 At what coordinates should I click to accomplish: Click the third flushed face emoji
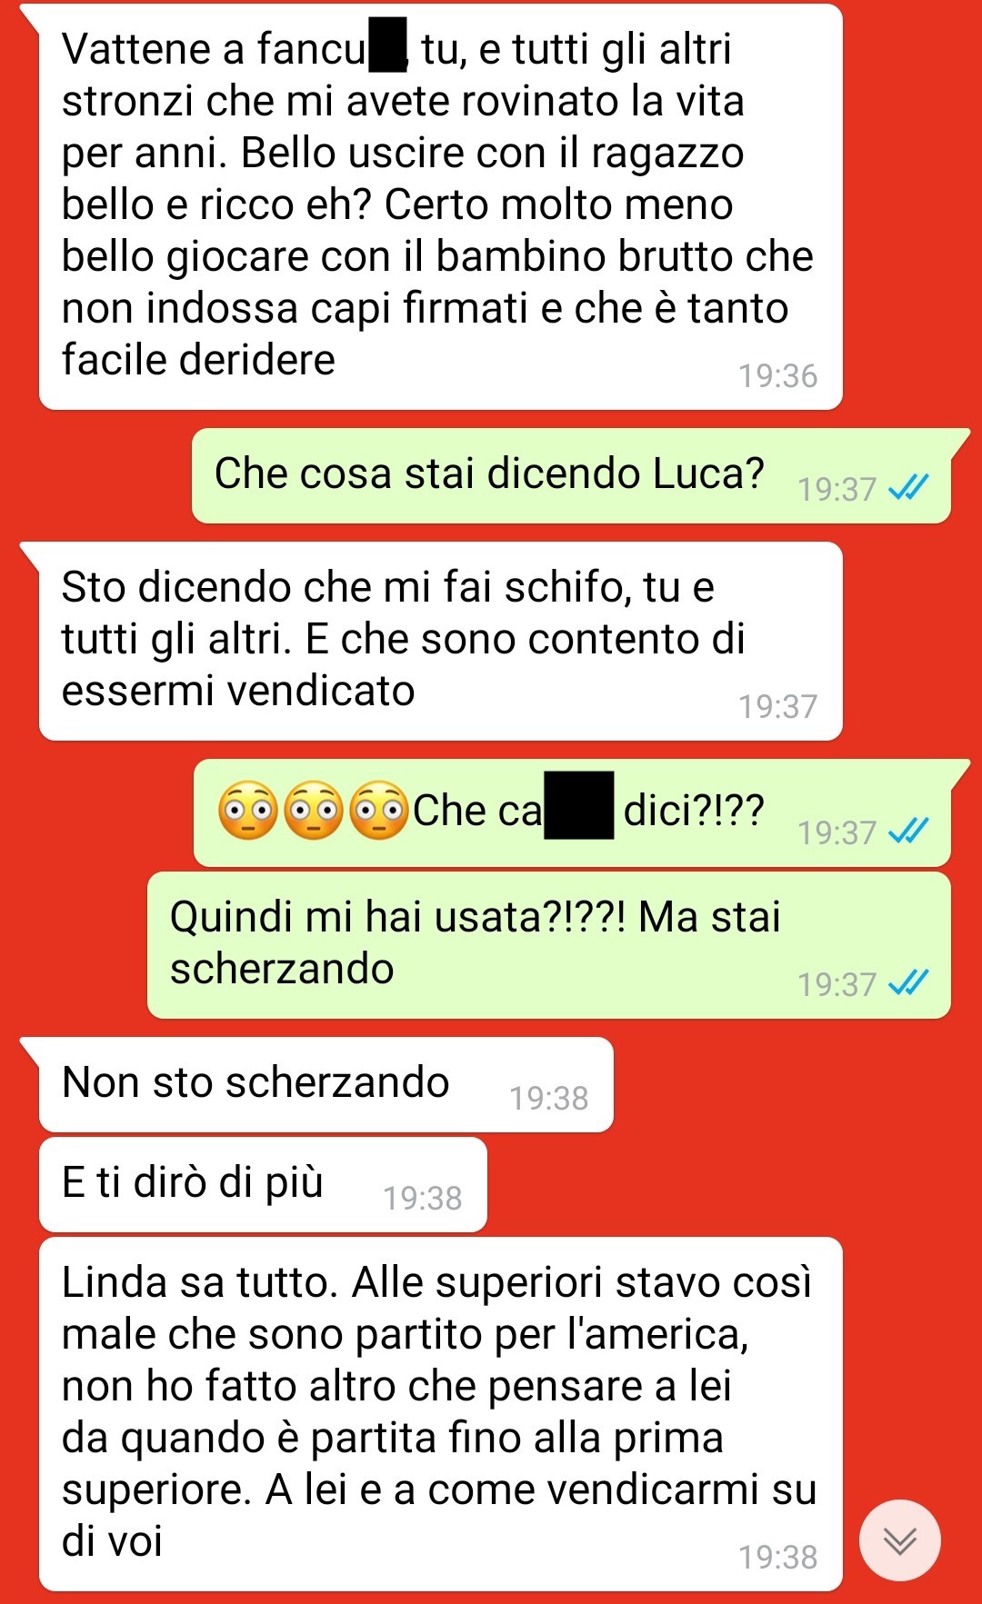pyautogui.click(x=379, y=810)
